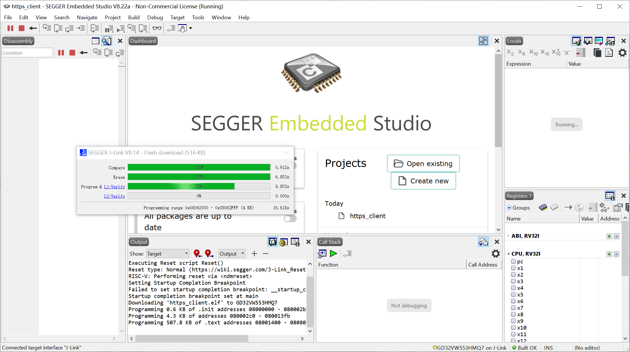
Task: Open the Target menu
Action: click(x=177, y=18)
